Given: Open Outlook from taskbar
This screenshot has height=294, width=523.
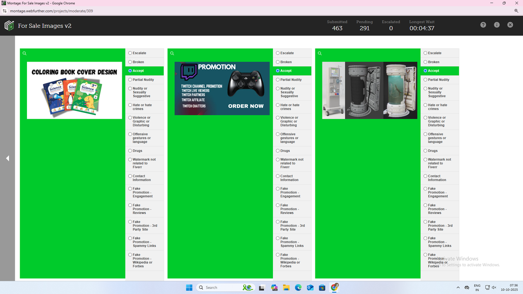Looking at the screenshot, I should 310,287.
